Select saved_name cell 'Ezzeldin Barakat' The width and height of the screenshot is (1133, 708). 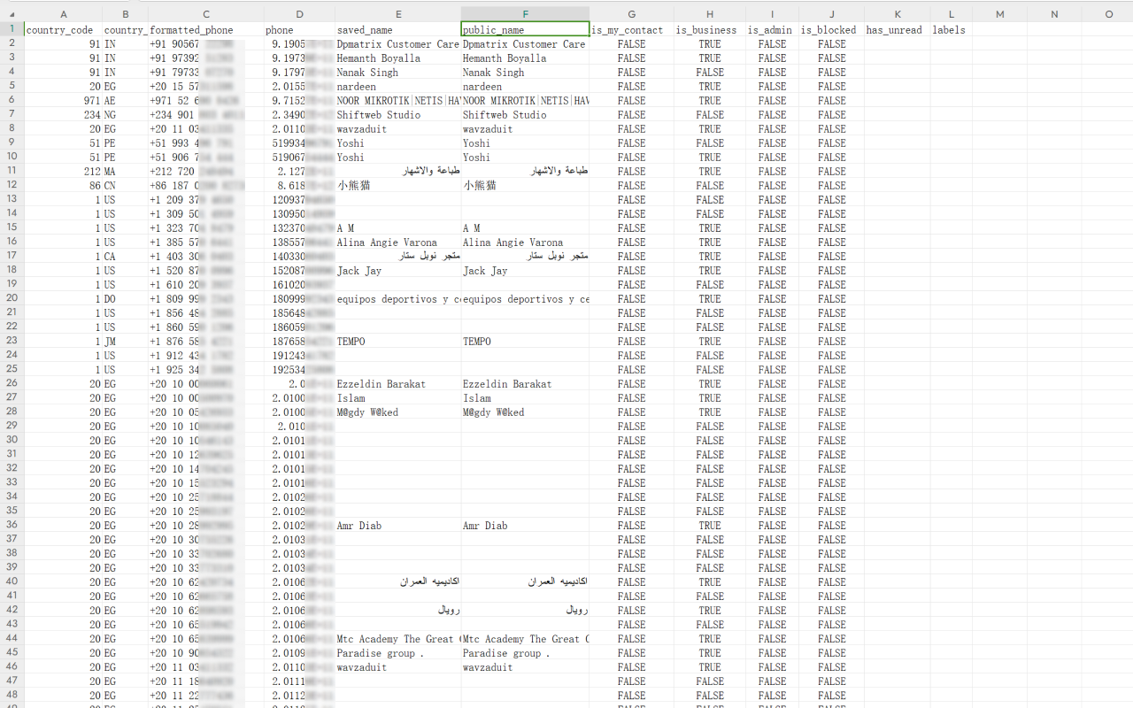pyautogui.click(x=397, y=384)
